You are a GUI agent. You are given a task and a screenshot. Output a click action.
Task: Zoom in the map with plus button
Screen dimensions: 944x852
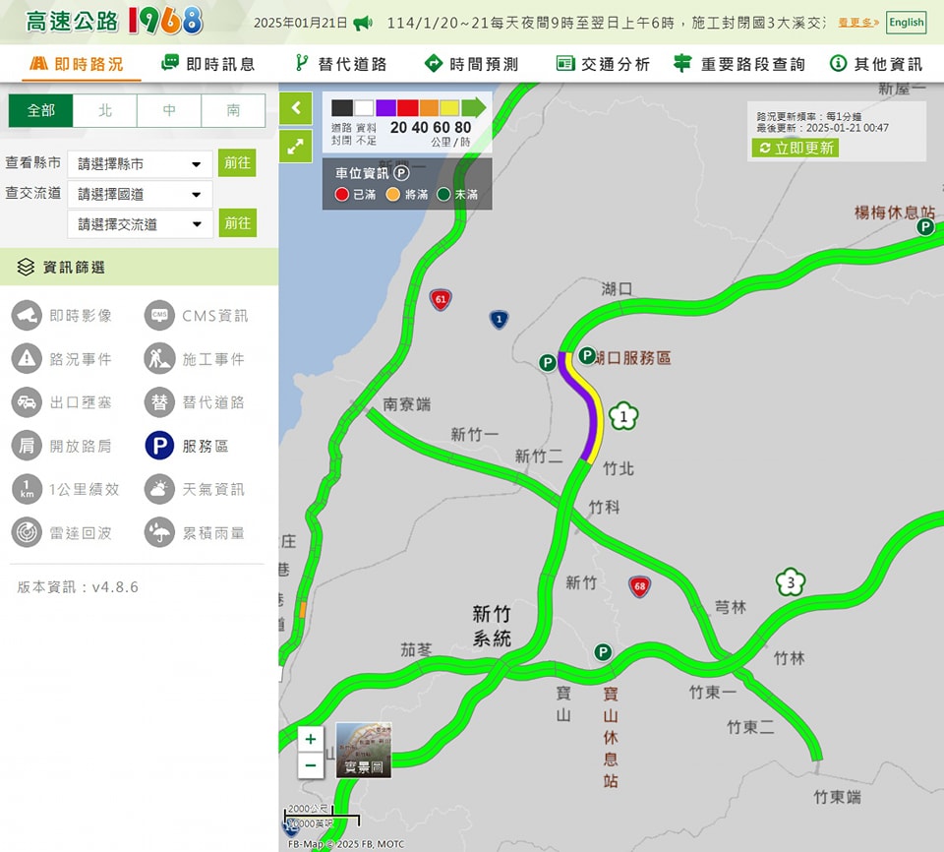point(311,739)
